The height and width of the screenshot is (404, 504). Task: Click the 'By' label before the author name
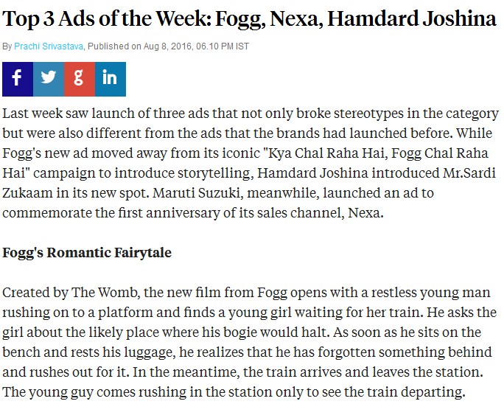(7, 46)
